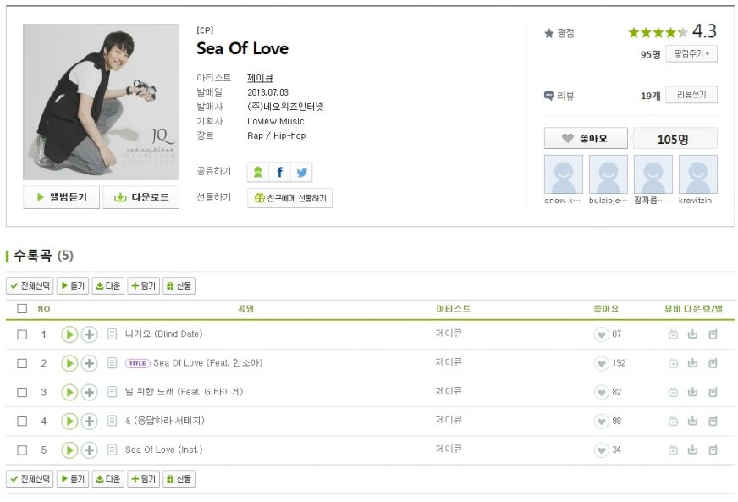Image resolution: width=738 pixels, height=502 pixels.
Task: Open artist link 제이큐
Action: click(x=260, y=78)
